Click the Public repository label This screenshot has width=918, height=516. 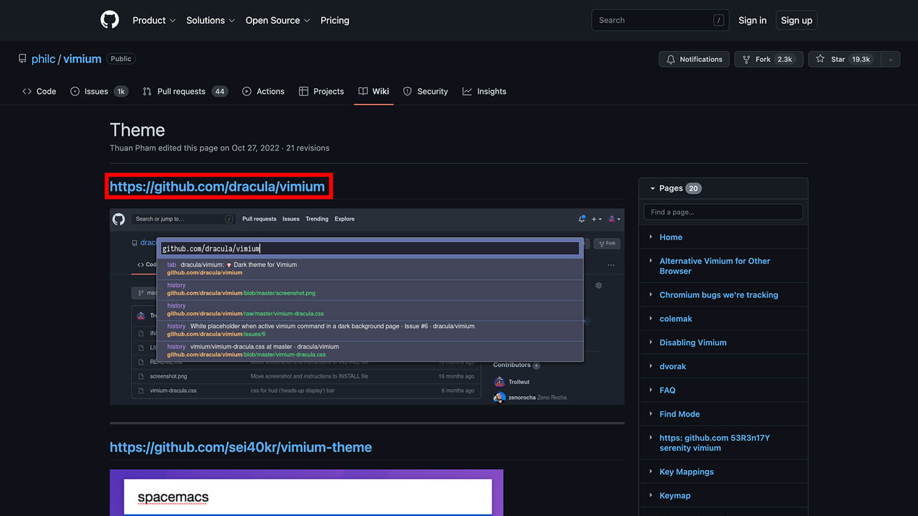click(x=121, y=58)
